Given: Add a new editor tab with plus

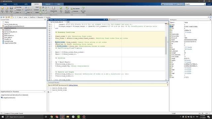Looking at the screenshot, I should (68, 22).
